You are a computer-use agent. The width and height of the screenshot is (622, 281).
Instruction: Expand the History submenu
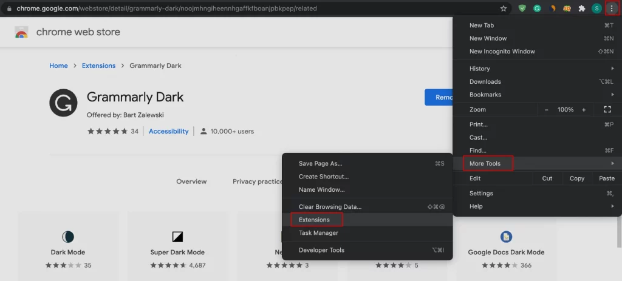[537, 69]
